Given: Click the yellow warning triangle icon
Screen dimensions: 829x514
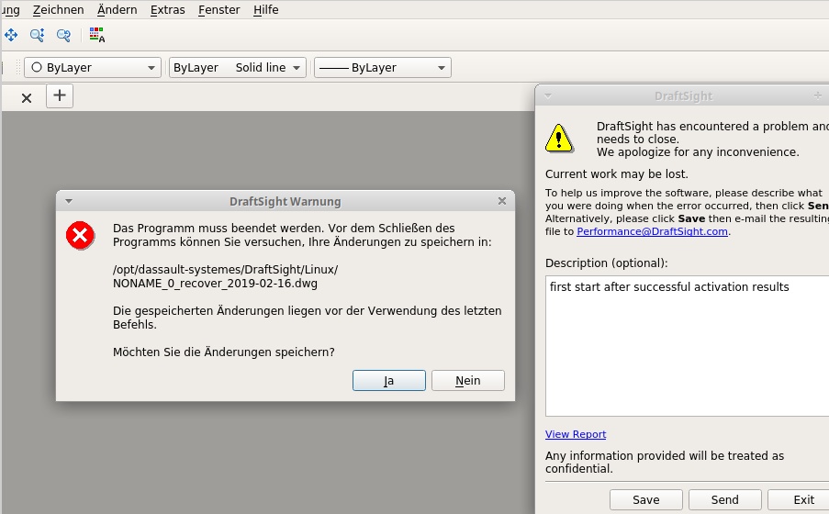Looking at the screenshot, I should pos(559,139).
